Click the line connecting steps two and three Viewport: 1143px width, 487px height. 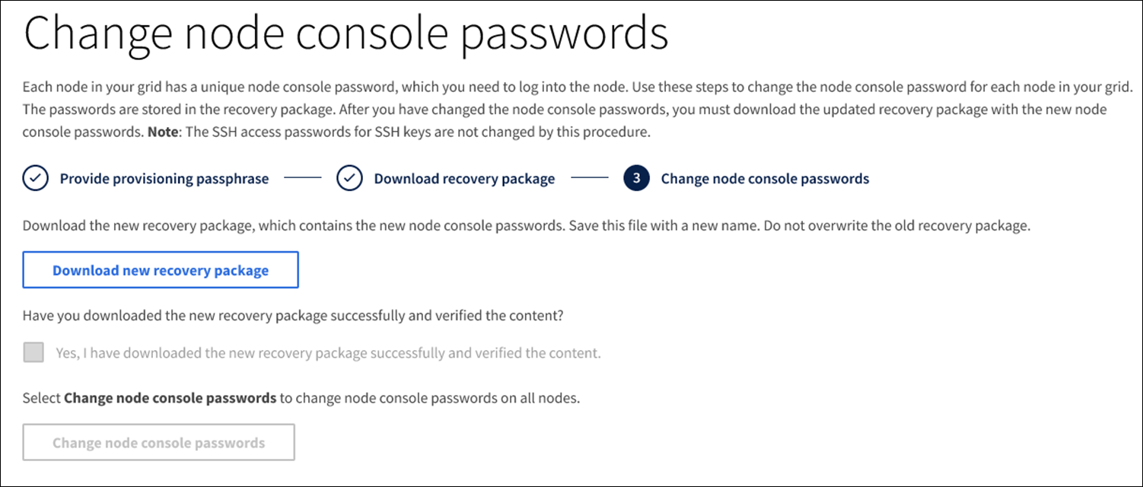[590, 180]
